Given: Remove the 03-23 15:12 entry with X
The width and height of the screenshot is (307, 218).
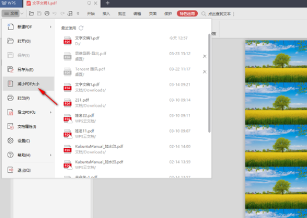Looking at the screenshot, I should pyautogui.click(x=205, y=56).
